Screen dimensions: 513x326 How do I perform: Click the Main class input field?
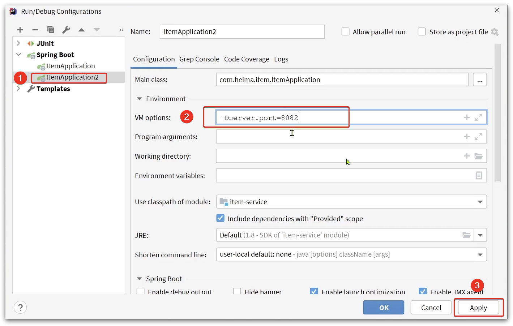pyautogui.click(x=342, y=80)
